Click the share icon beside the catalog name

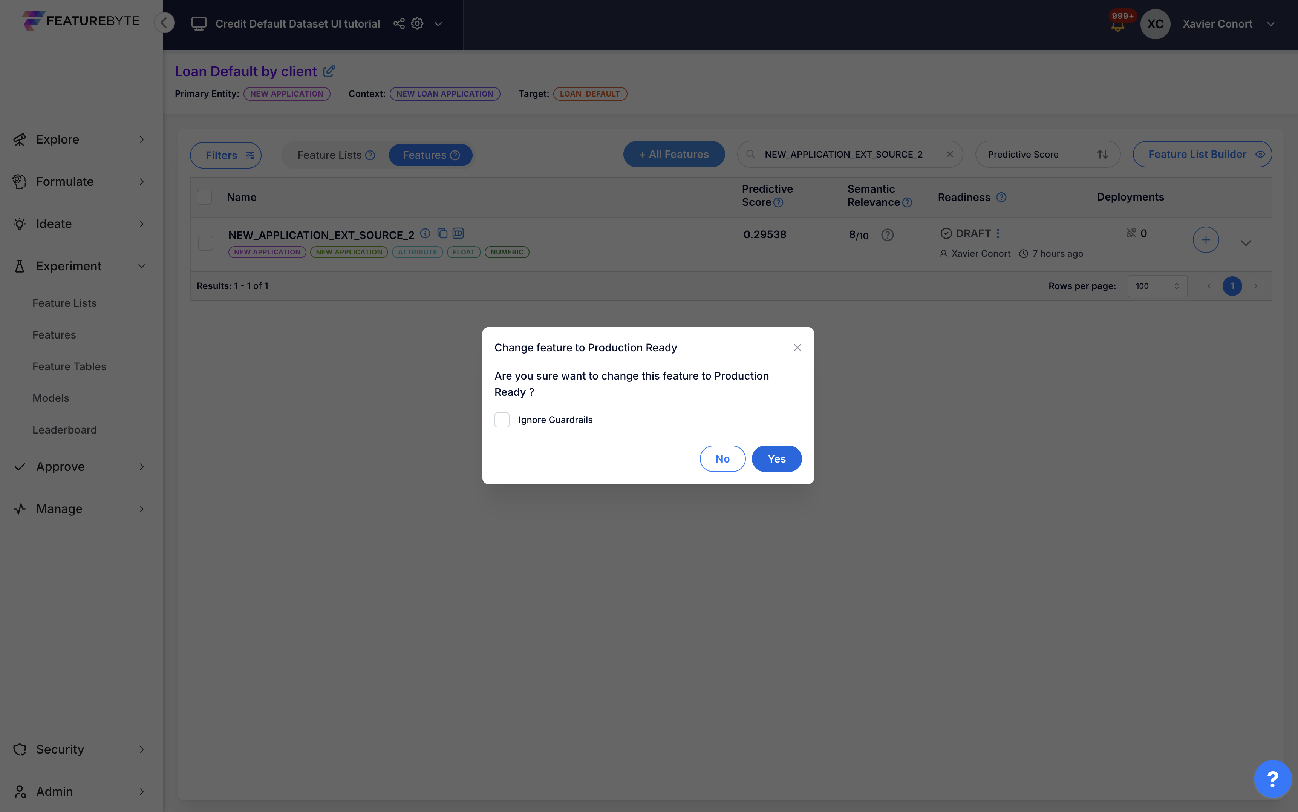coord(399,24)
